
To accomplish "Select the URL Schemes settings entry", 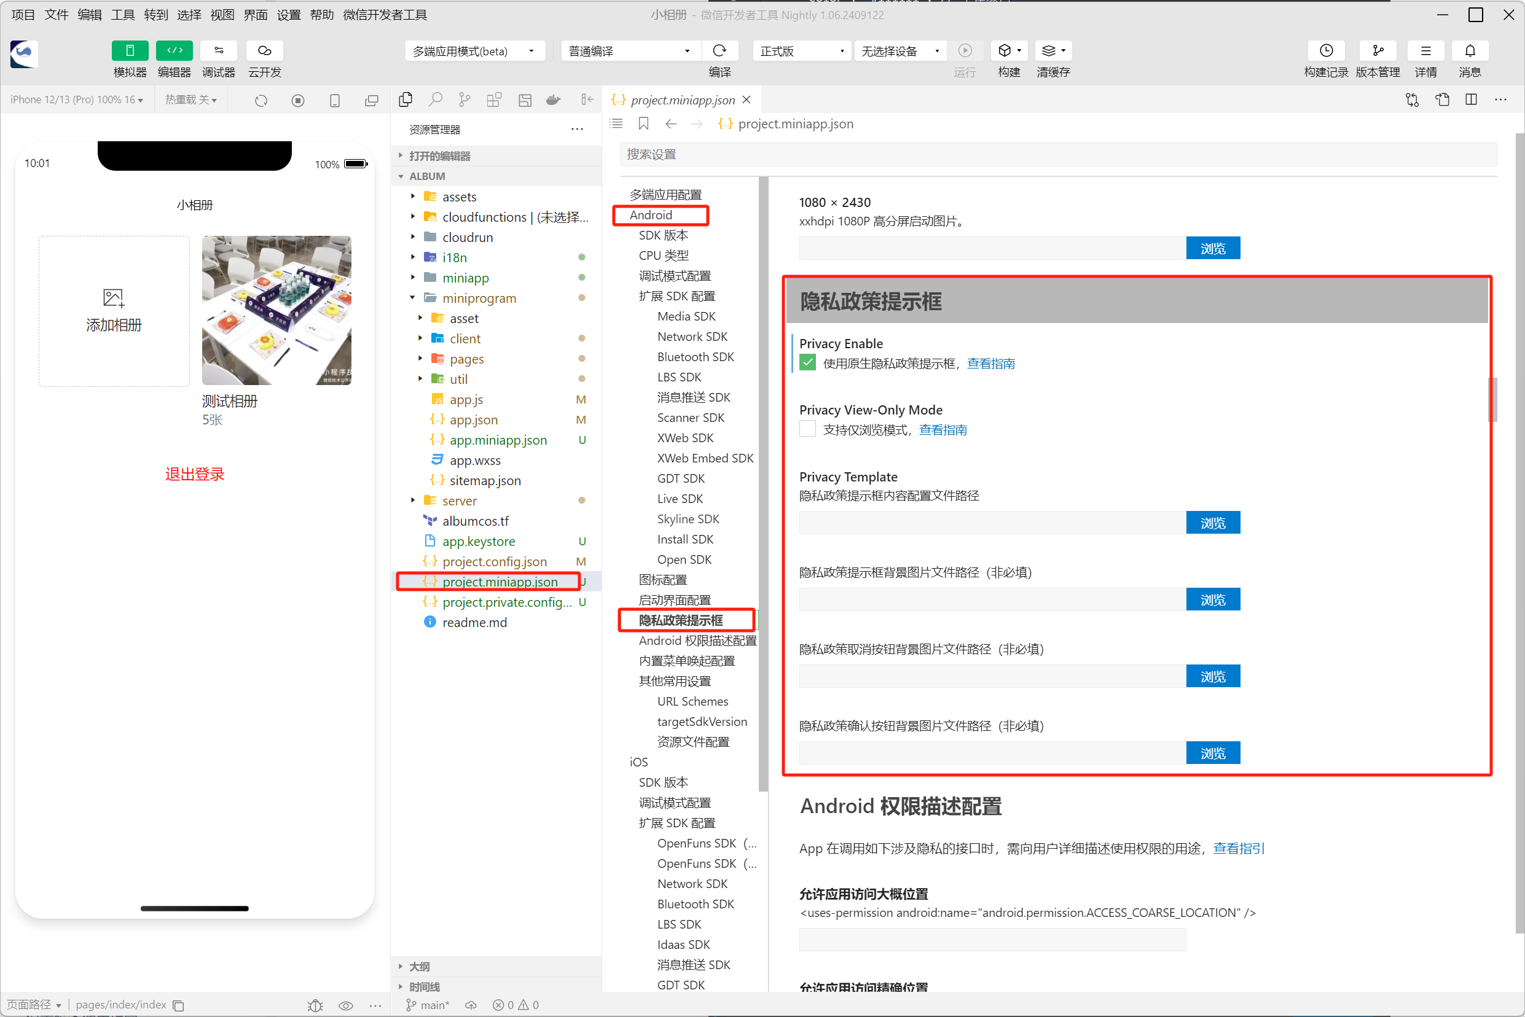I will (692, 701).
